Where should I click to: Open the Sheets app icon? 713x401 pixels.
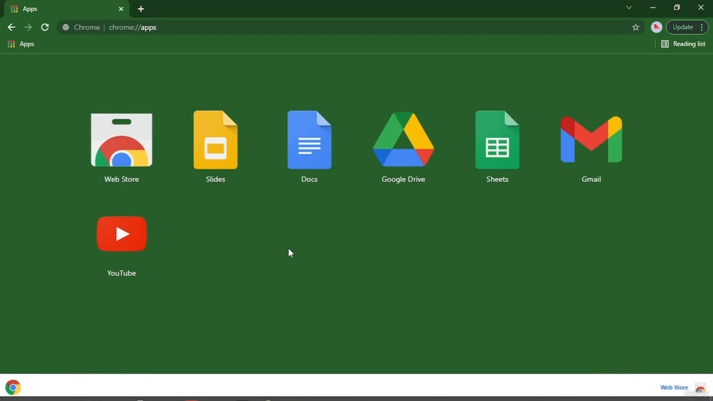tap(497, 140)
